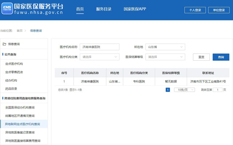Click the 公共查询 section heading
Image resolution: width=233 pixels, height=145 pixels.
[x=10, y=55]
